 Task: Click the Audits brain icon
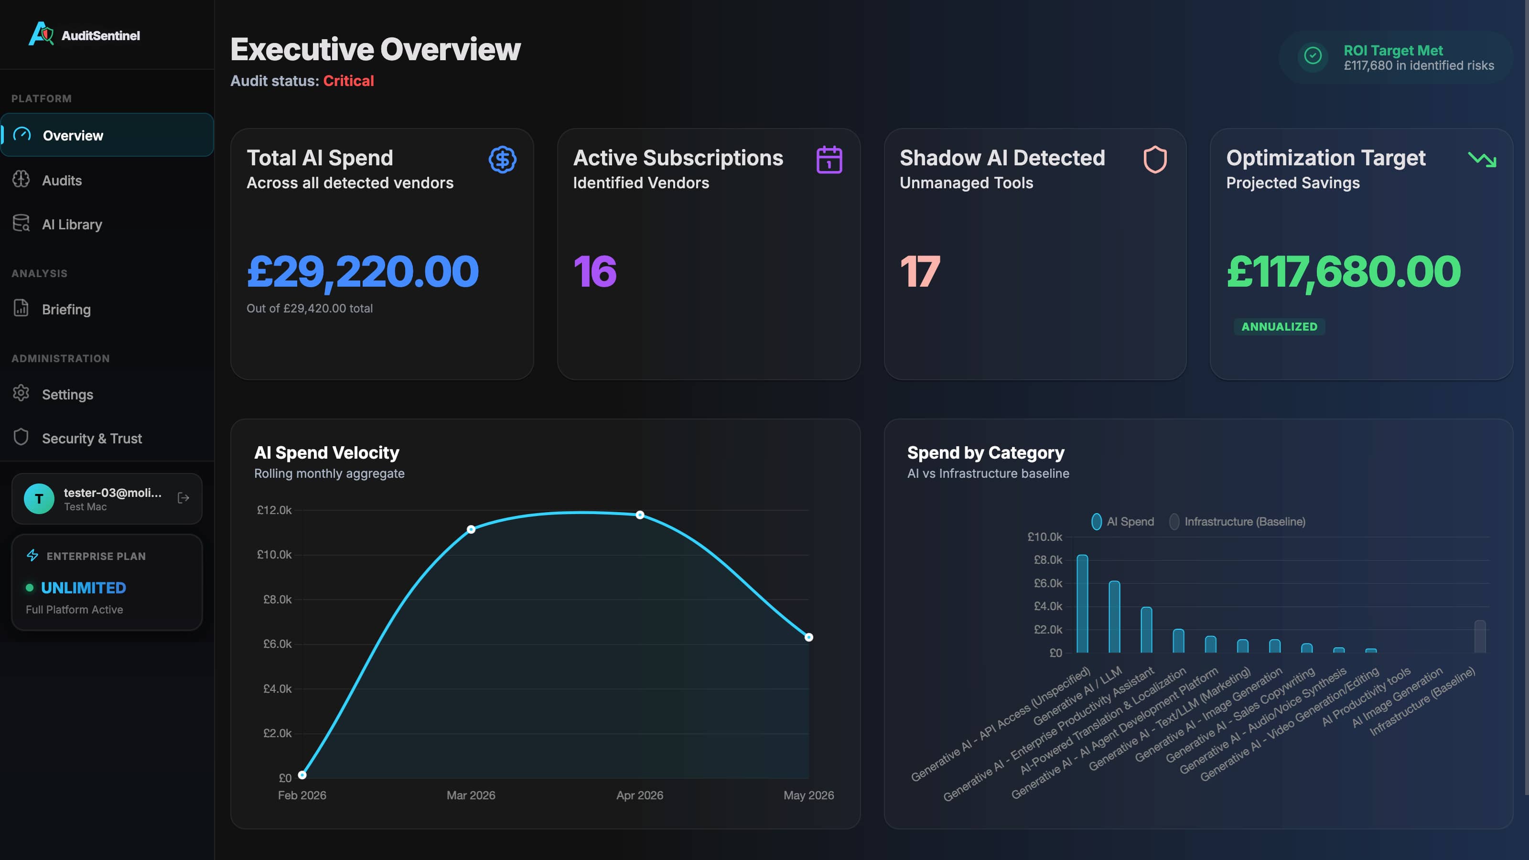pos(22,179)
